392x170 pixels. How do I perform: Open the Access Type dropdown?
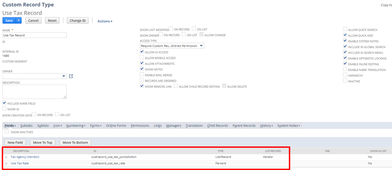click(x=201, y=46)
